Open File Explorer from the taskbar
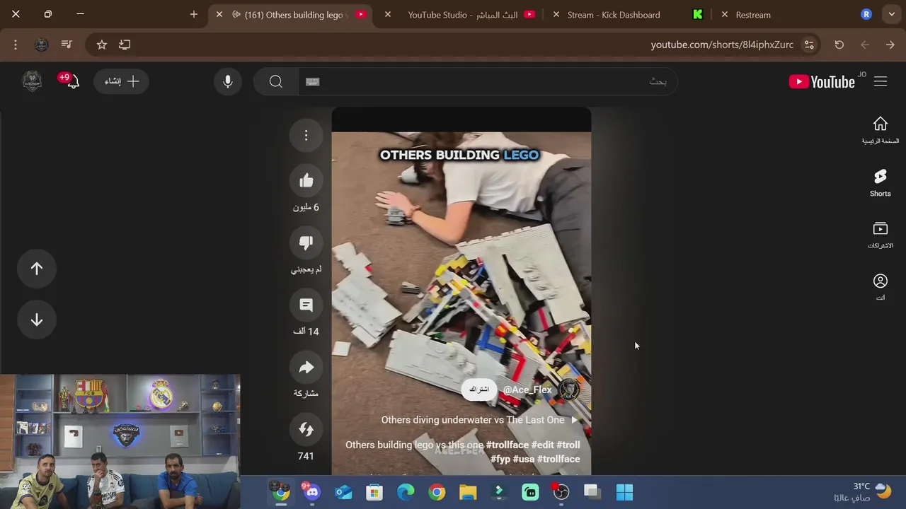 (468, 492)
